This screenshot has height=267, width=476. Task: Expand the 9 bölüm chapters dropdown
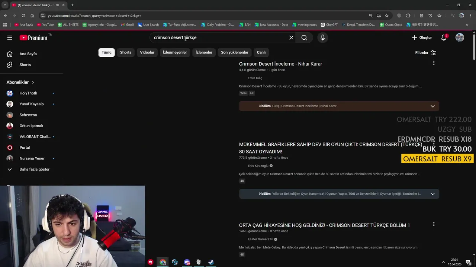tap(432, 194)
